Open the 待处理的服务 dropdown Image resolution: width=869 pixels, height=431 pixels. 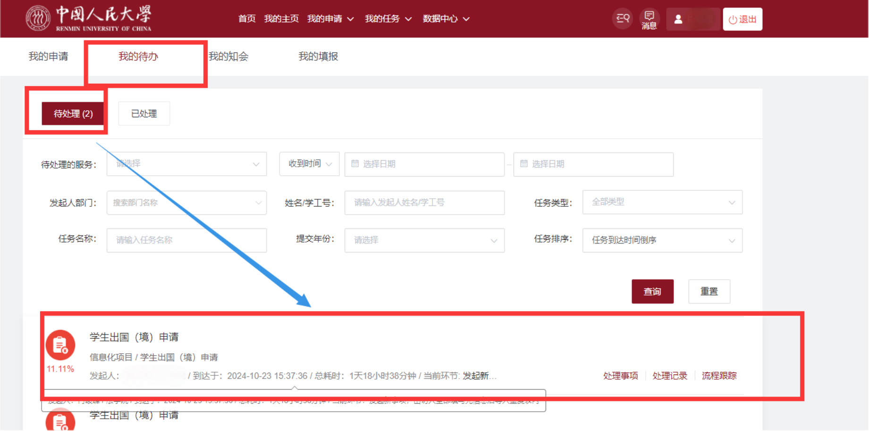coord(186,164)
